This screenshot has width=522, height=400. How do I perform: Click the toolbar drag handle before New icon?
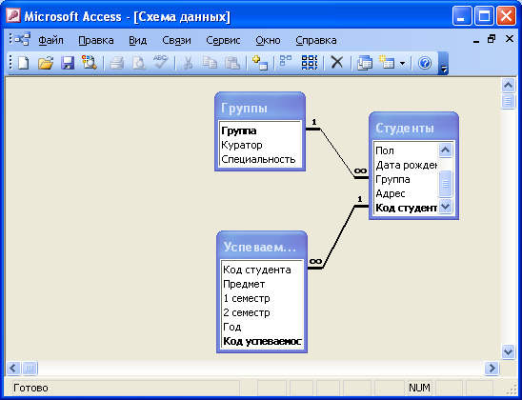[x=10, y=63]
